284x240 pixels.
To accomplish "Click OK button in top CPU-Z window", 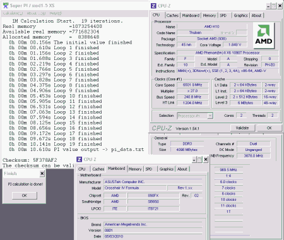I will (x=269, y=128).
